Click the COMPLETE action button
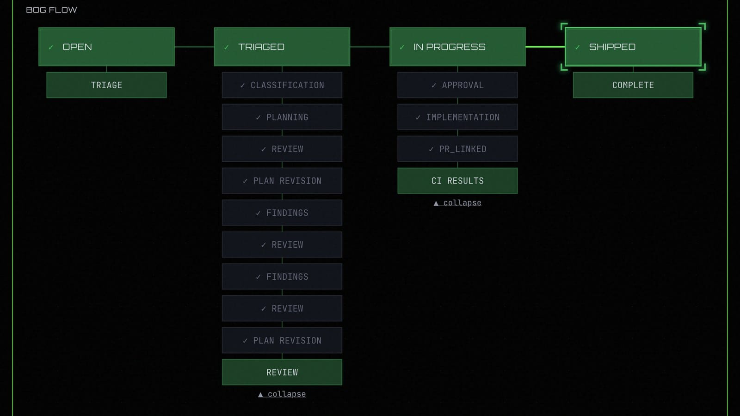Viewport: 740px width, 416px height. tap(633, 85)
